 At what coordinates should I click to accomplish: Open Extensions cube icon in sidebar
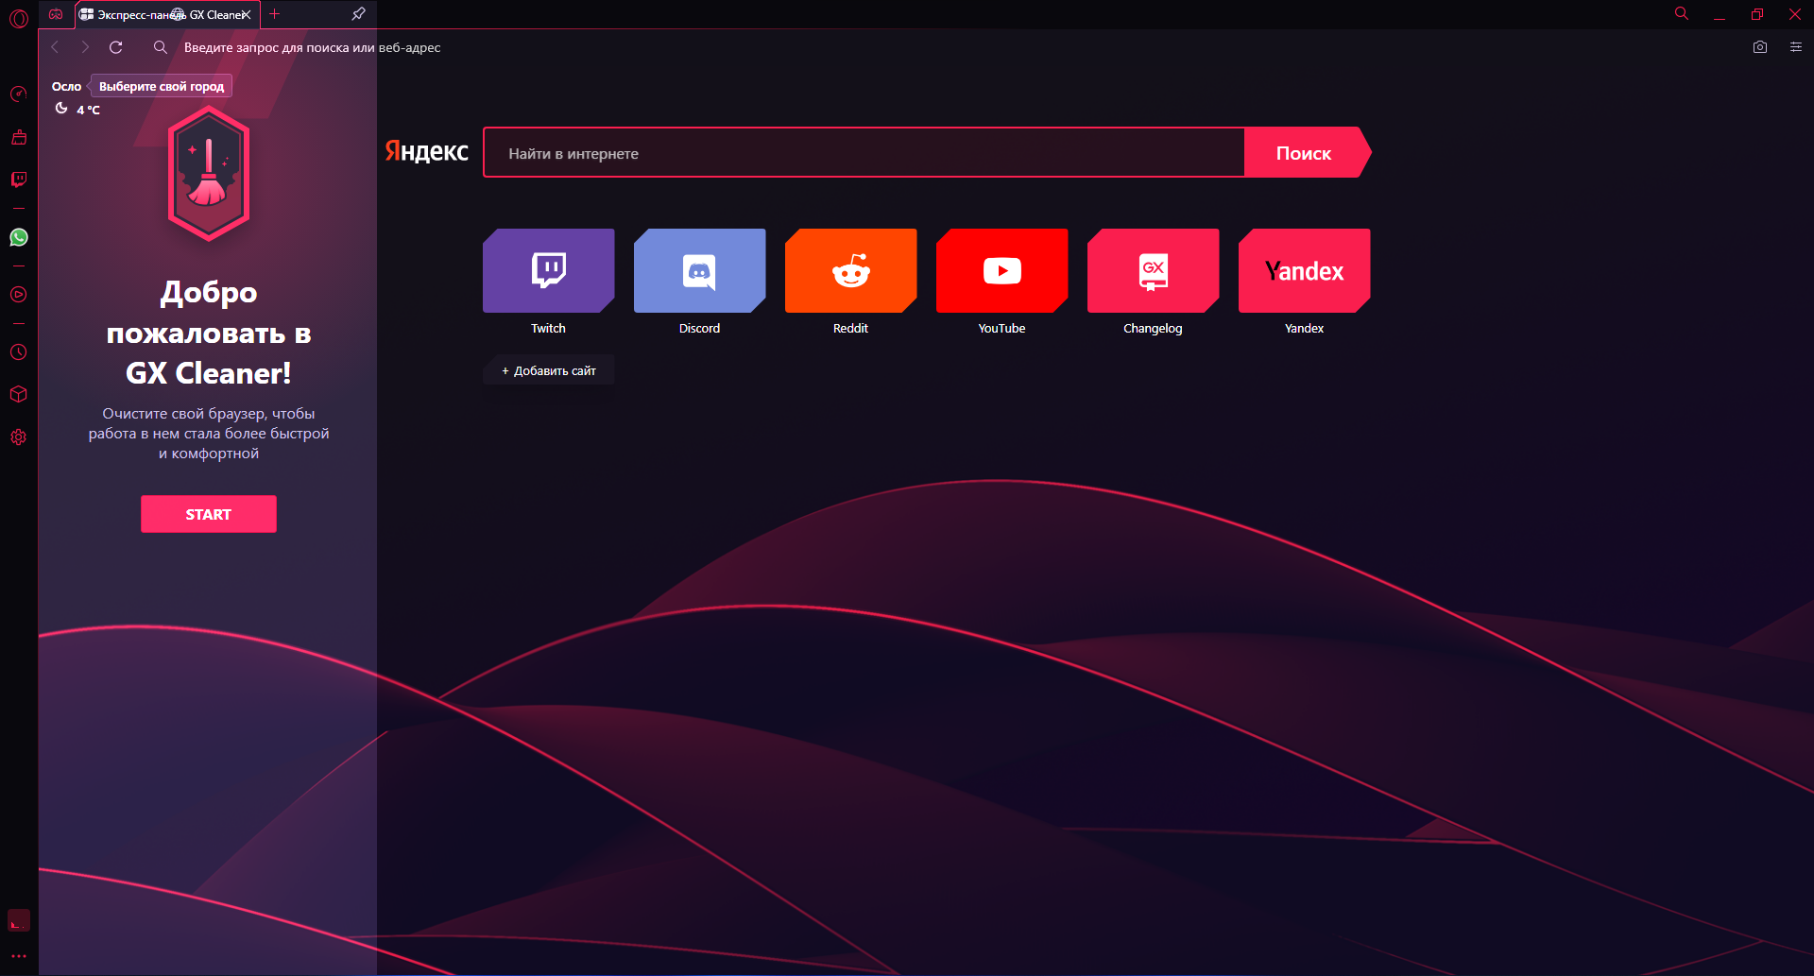19,394
